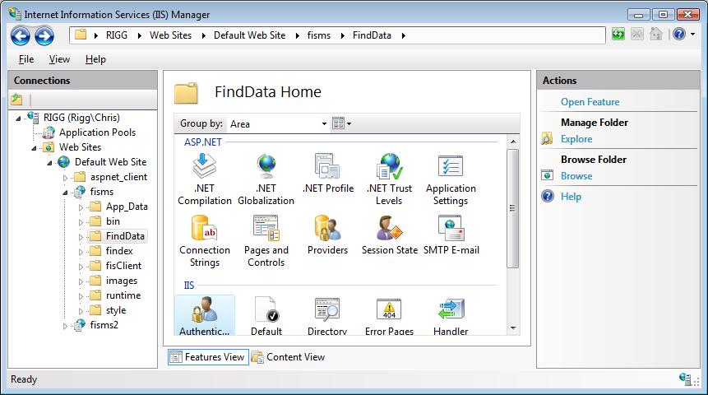Open the Group by Area combo box
This screenshot has width=708, height=395.
278,123
